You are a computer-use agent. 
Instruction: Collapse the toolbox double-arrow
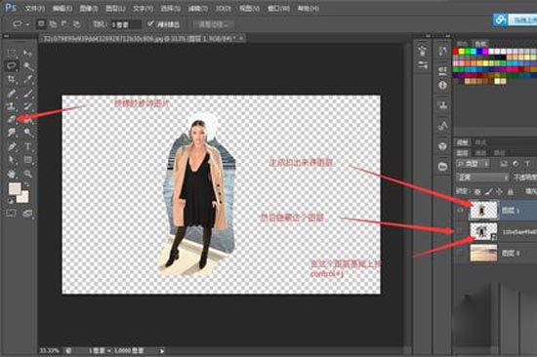click(x=6, y=35)
